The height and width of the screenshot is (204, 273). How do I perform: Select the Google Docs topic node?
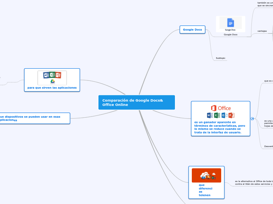(x=192, y=29)
